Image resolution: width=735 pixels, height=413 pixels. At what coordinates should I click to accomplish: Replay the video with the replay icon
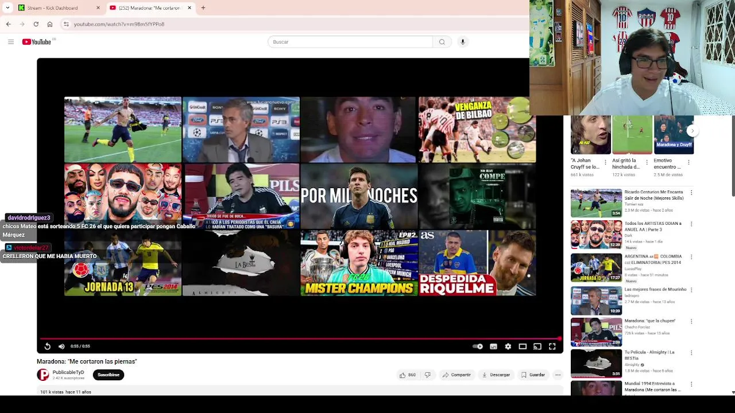(47, 346)
